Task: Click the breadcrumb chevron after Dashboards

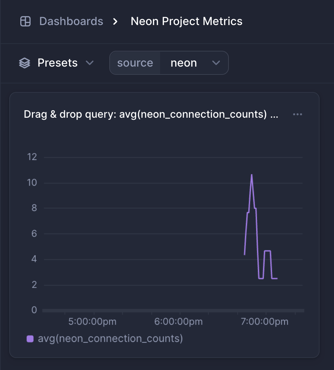Action: coord(115,21)
